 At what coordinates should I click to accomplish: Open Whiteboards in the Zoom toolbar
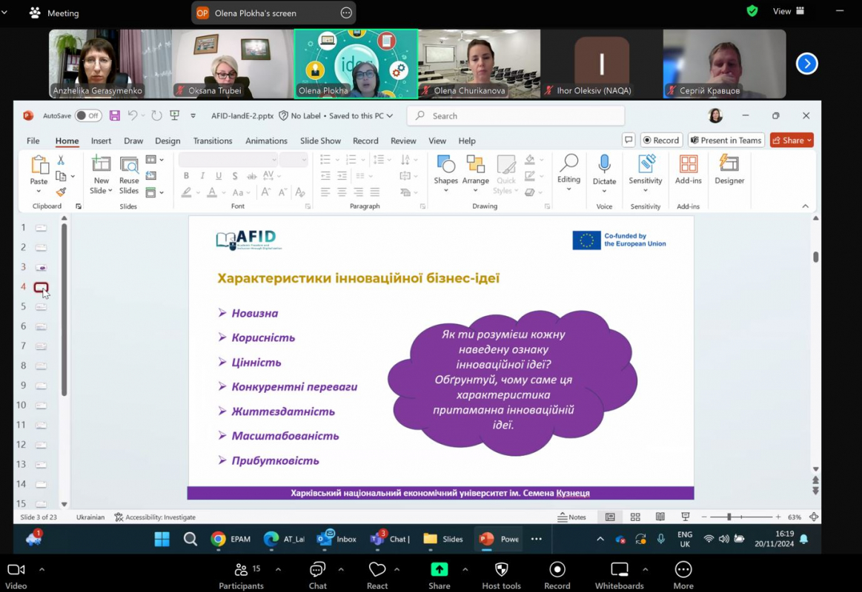pyautogui.click(x=619, y=575)
